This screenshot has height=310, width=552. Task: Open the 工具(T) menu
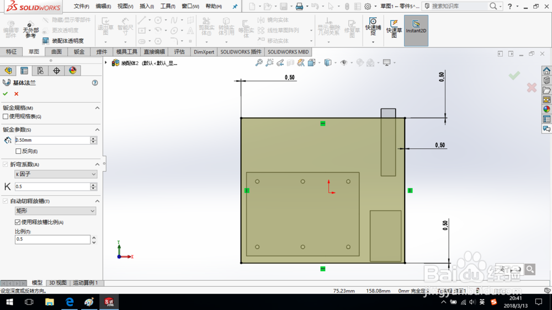[168, 6]
